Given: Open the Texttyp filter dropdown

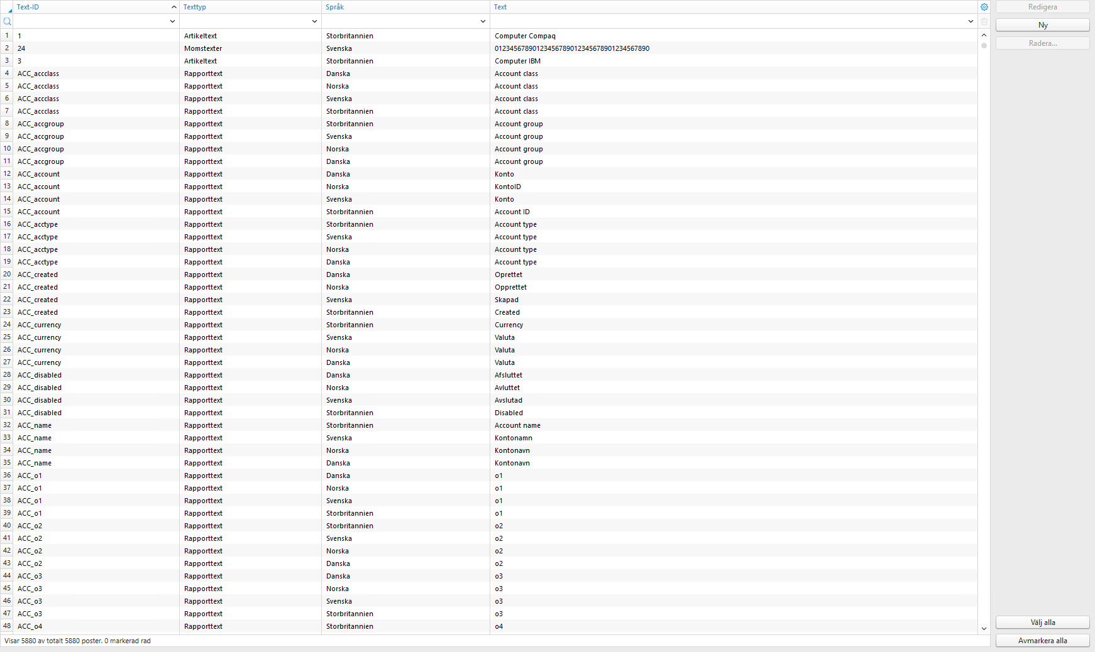Looking at the screenshot, I should point(314,21).
